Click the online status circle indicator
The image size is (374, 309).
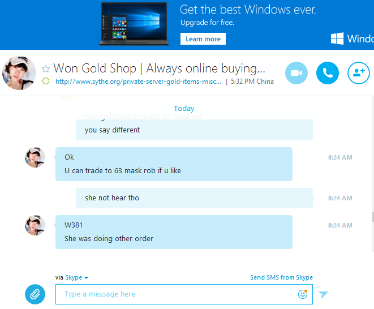pyautogui.click(x=46, y=81)
